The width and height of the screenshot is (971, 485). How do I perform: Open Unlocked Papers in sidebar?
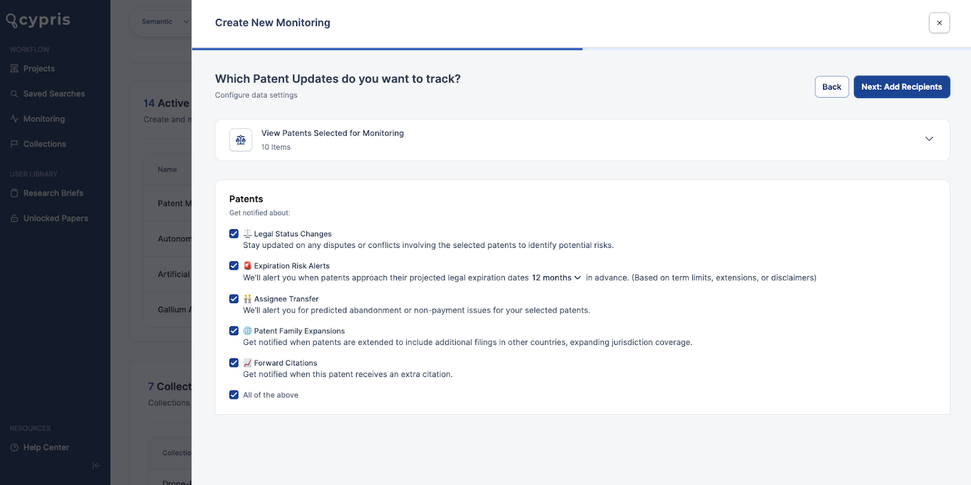coord(55,218)
